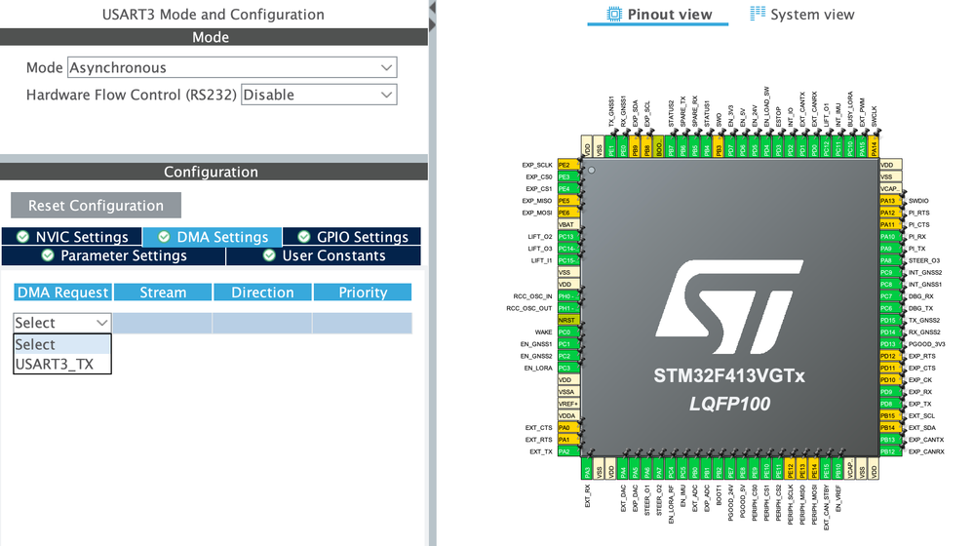Choose USART3_TX from DMA request list
Viewport: 974px width, 546px height.
point(62,364)
